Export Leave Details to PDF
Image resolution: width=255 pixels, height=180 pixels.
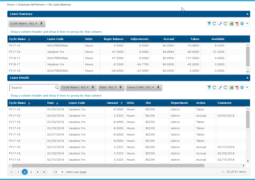237,87
